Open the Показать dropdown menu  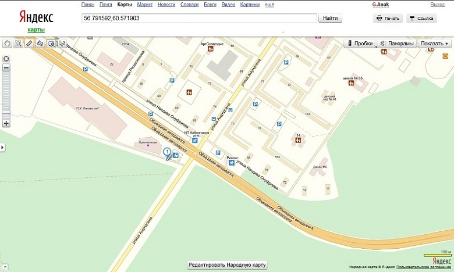coord(435,44)
